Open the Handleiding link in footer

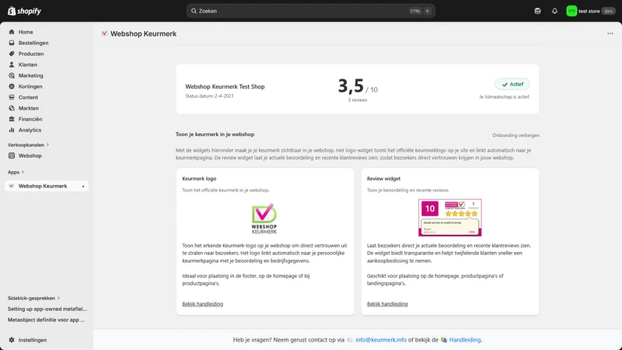pyautogui.click(x=465, y=340)
